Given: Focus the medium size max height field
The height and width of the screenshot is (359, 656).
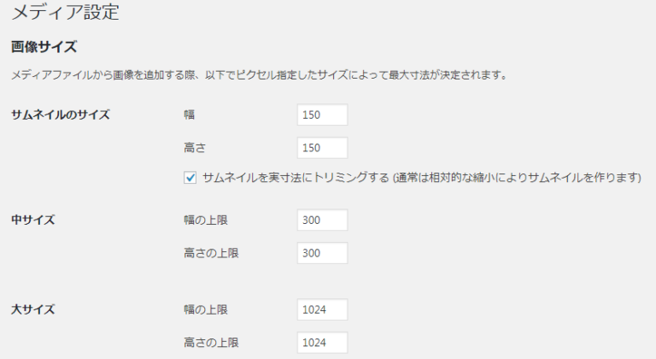Looking at the screenshot, I should 323,253.
